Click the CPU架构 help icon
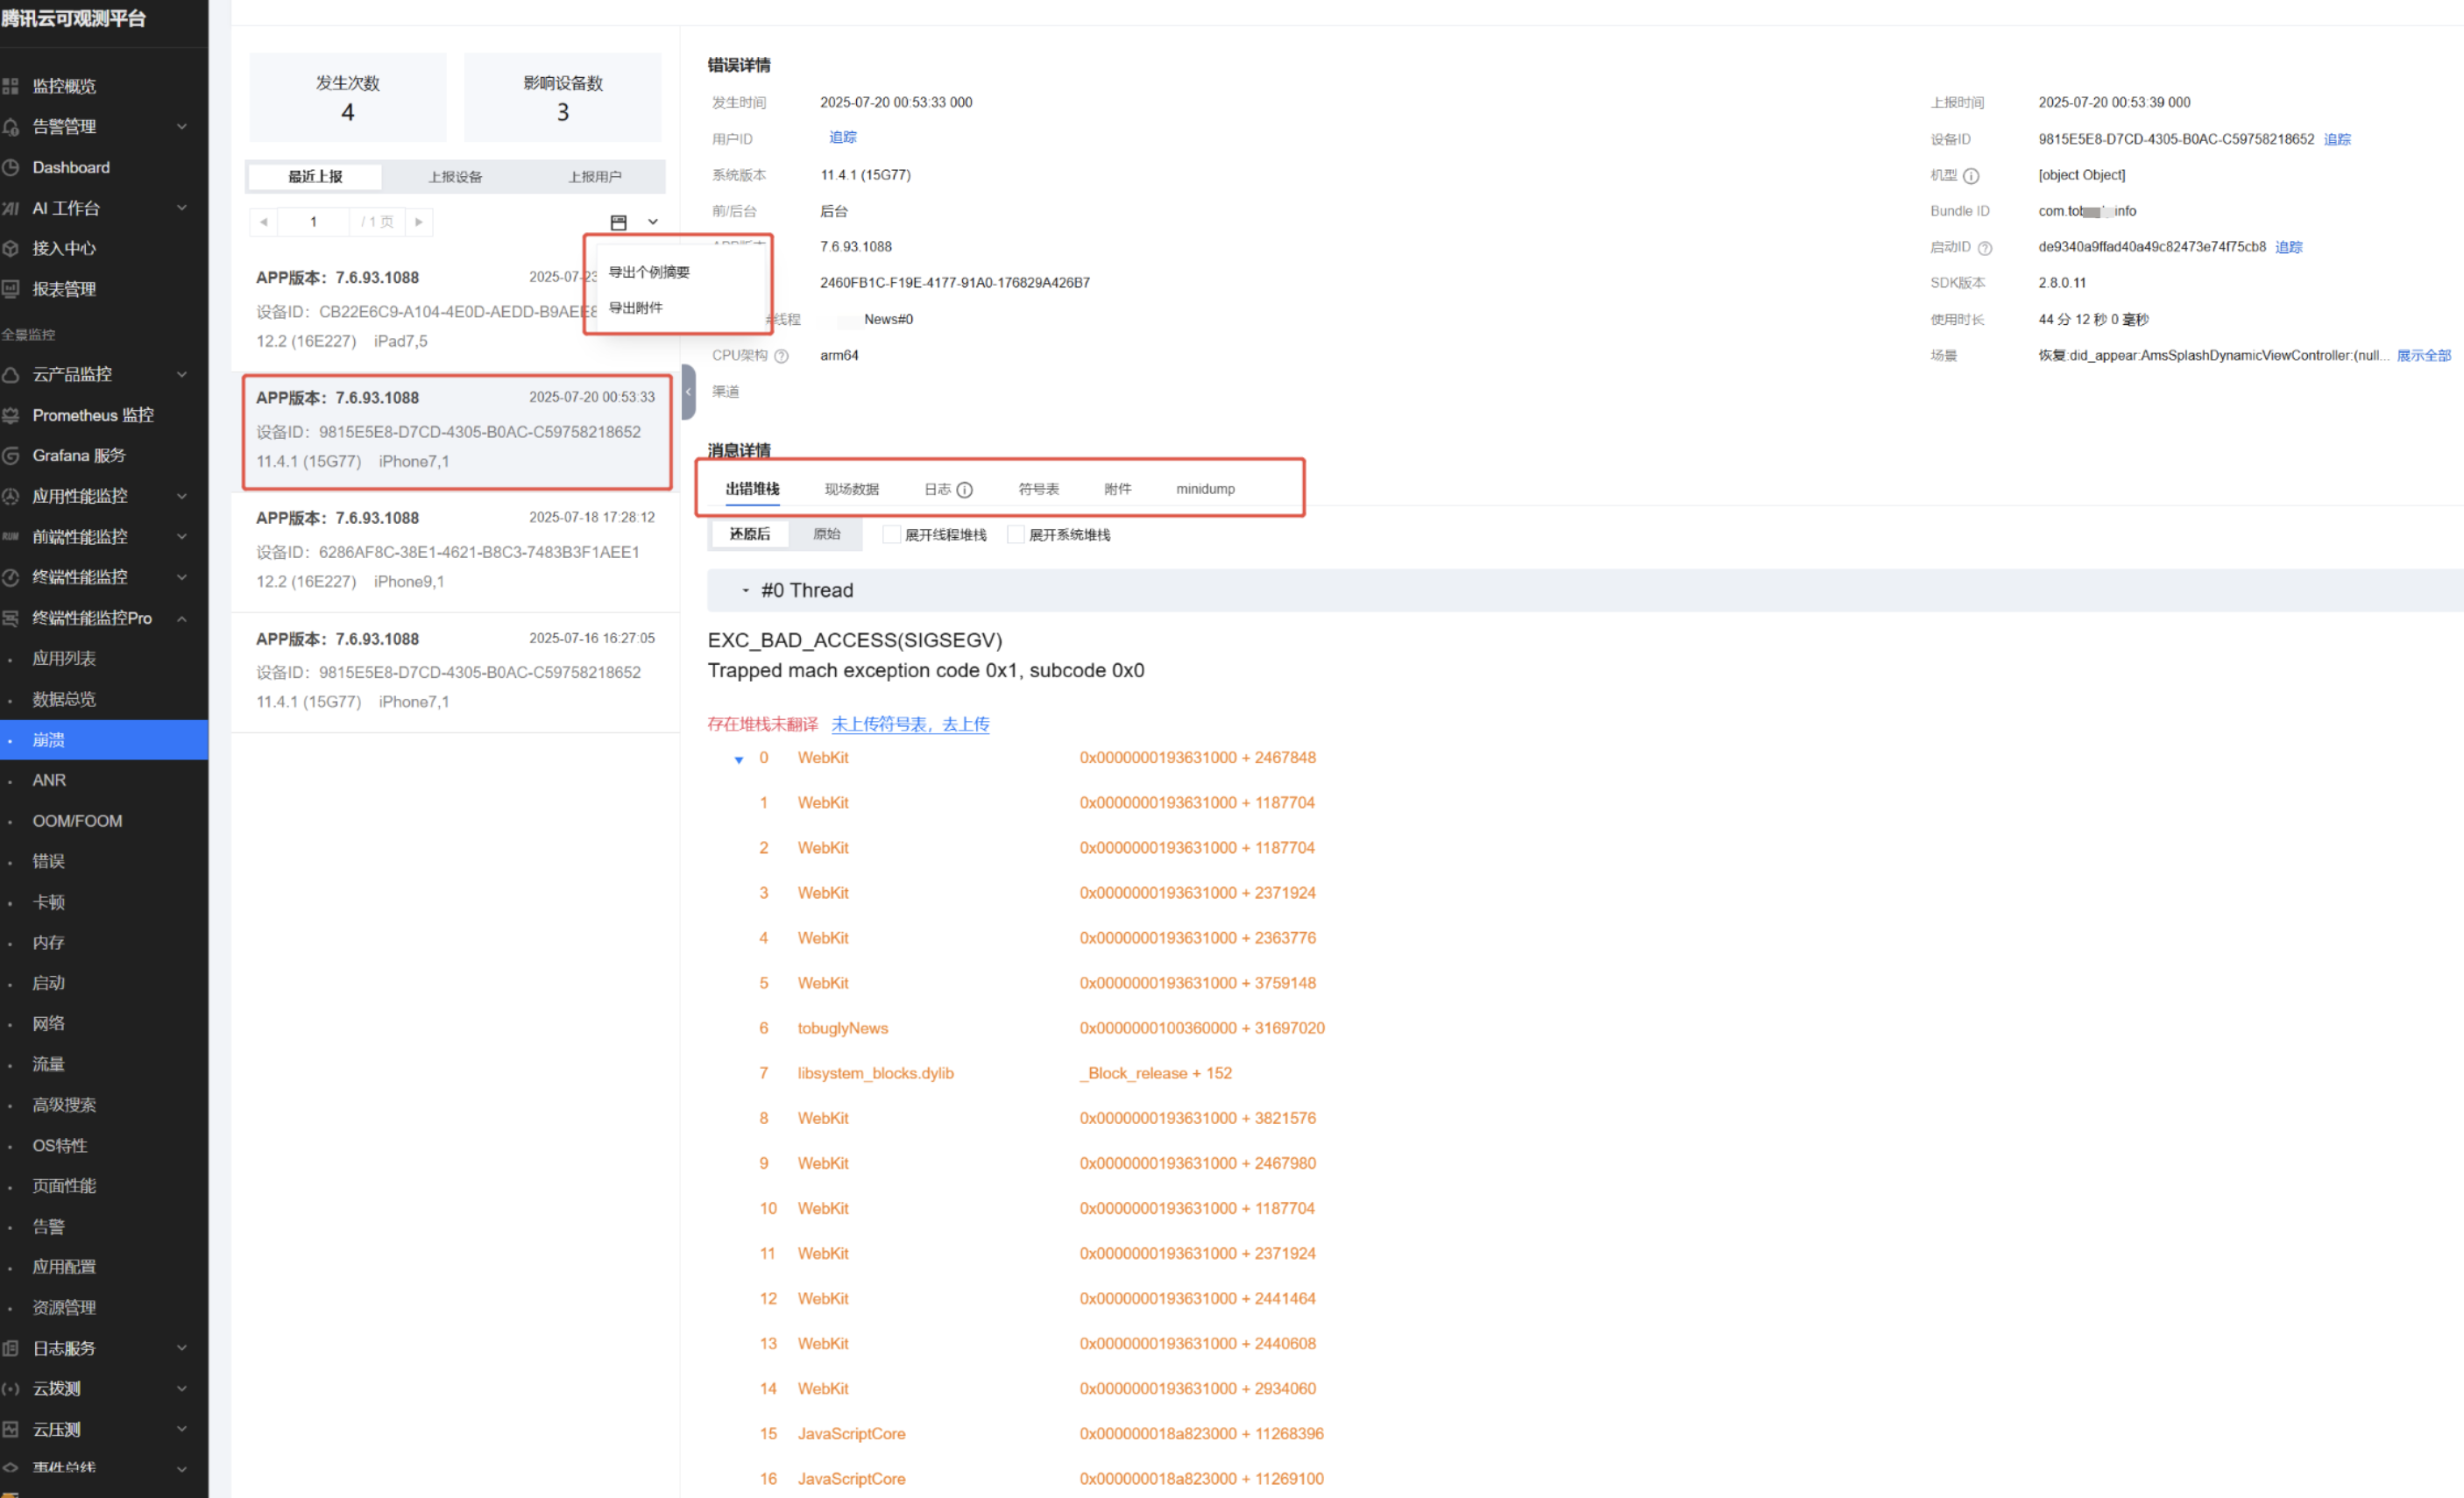 [781, 356]
